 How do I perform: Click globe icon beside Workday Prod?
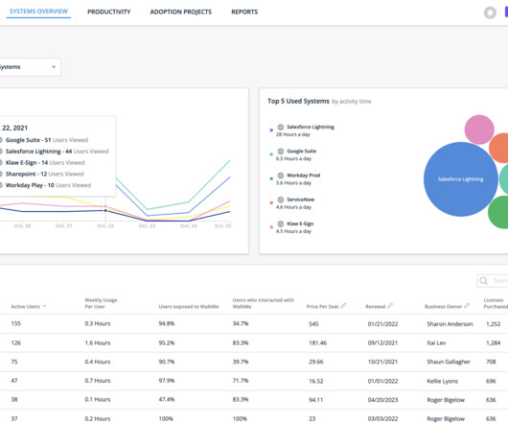tap(281, 176)
